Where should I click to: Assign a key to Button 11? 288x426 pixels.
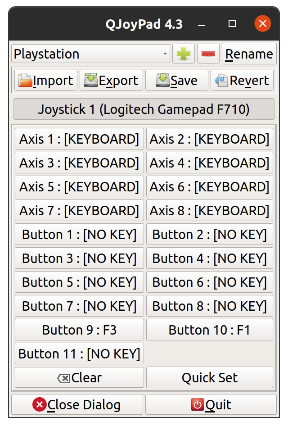pos(79,353)
